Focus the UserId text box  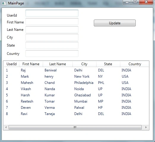point(52,13)
